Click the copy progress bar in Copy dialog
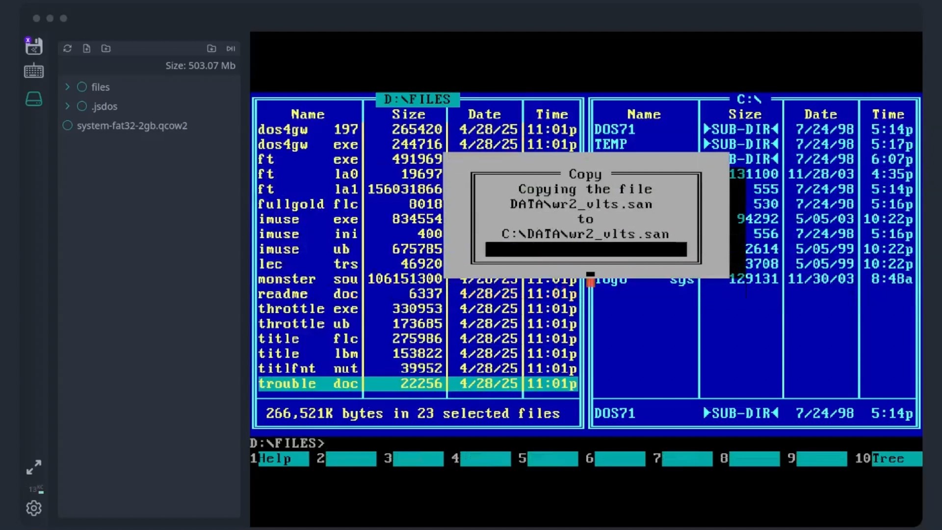Screen dimensions: 942x530 point(586,249)
